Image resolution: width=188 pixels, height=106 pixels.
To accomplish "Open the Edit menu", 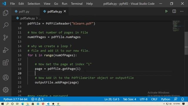I will pos(21,4).
